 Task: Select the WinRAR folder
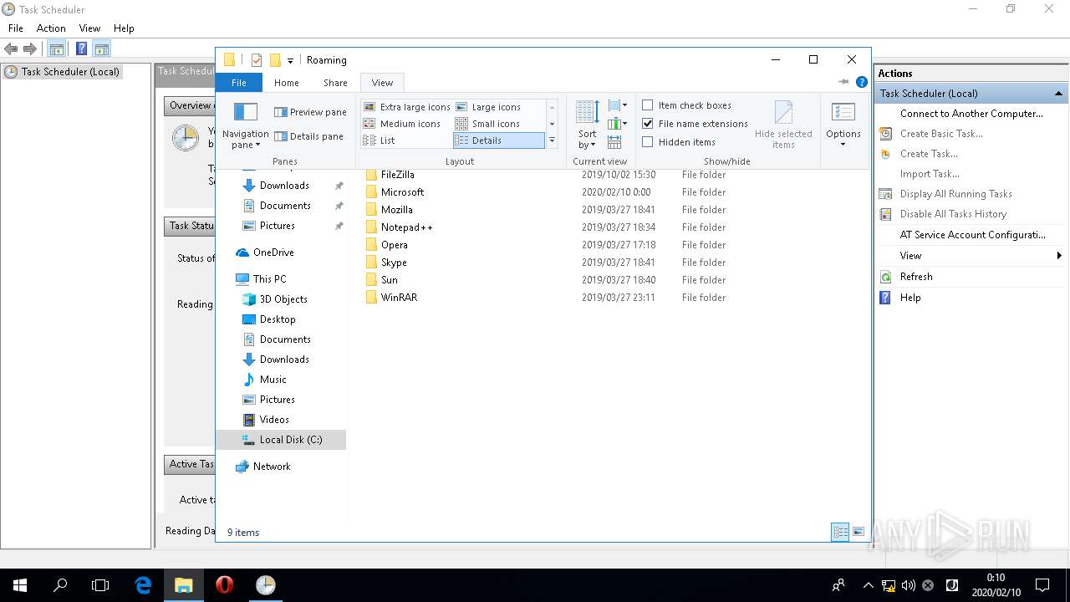(x=399, y=298)
